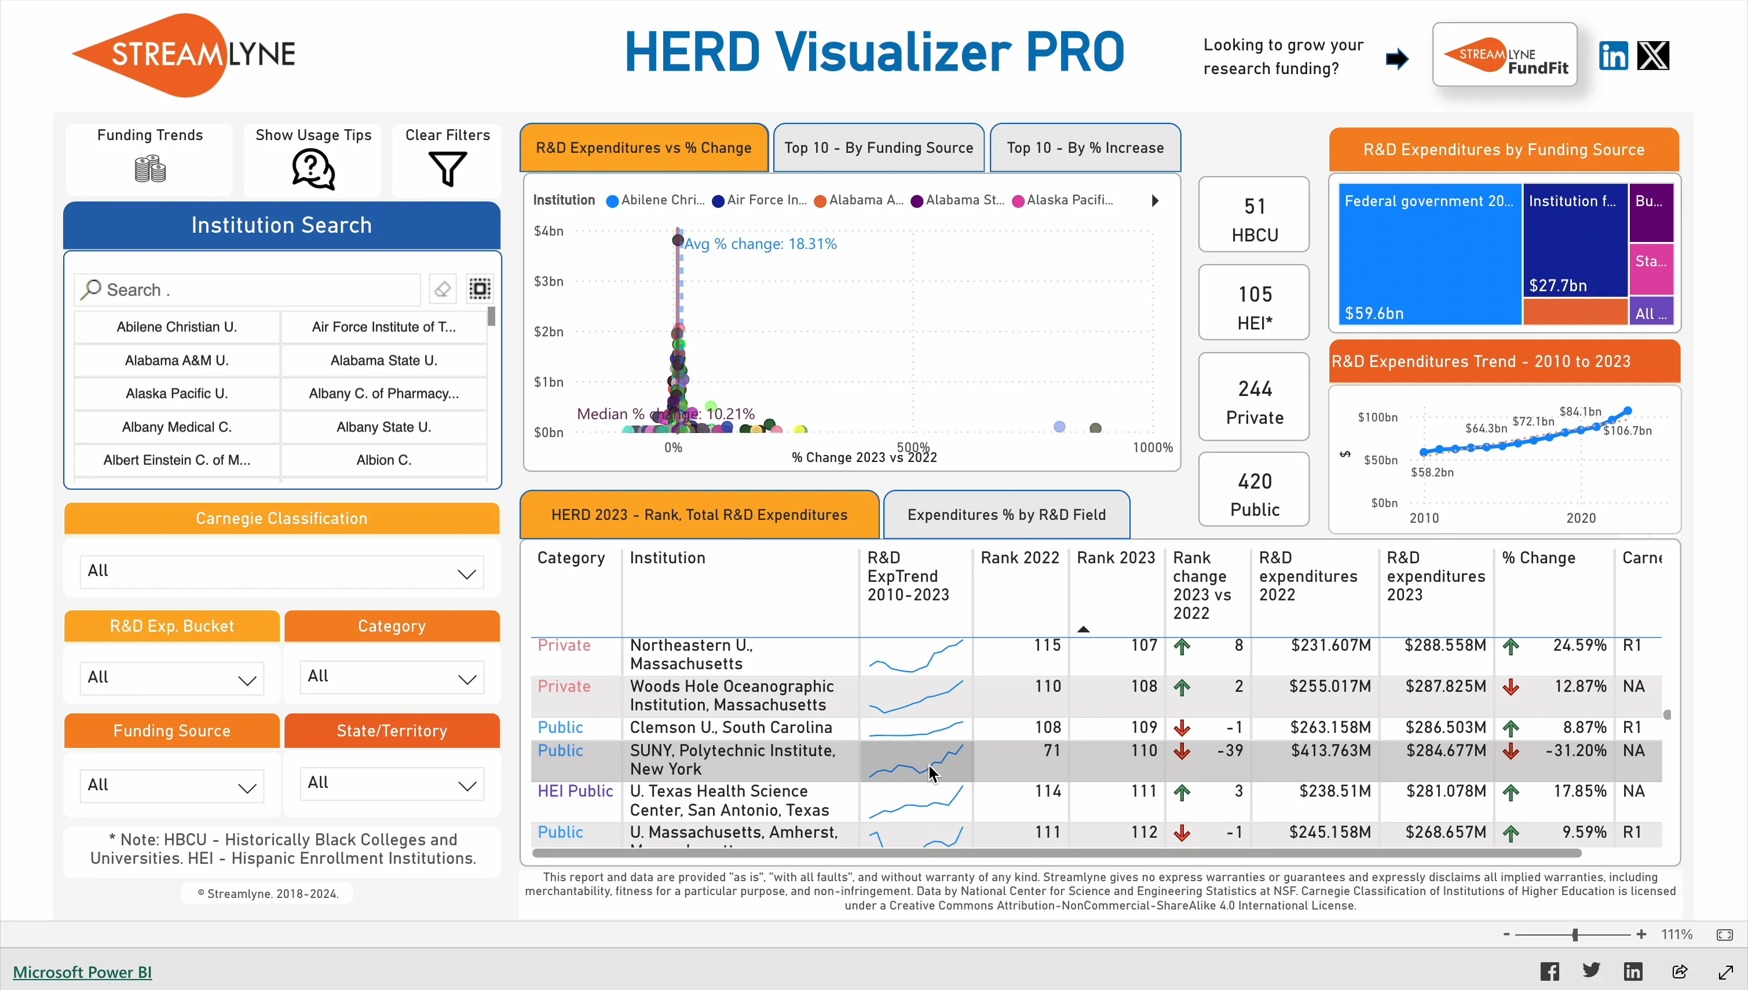This screenshot has height=990, width=1748.
Task: Open the R&D Exp. Bucket dropdown
Action: [x=171, y=678]
